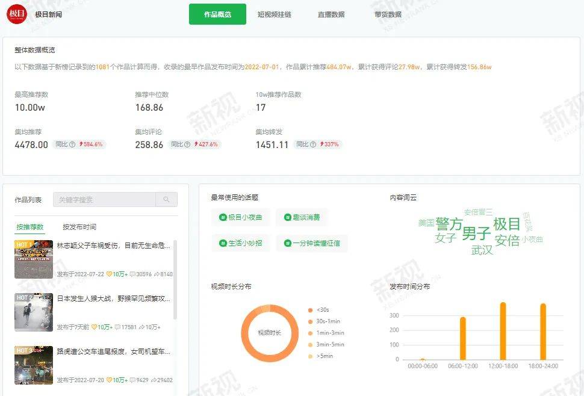Sort works list by 按发布时间
Viewport: 584px width, 396px height.
[x=79, y=227]
